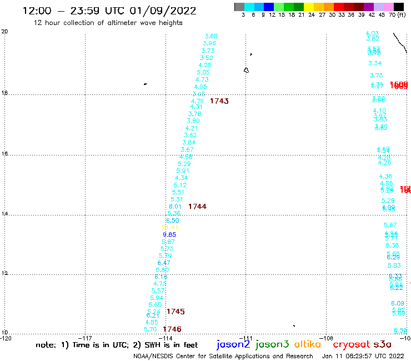Click the 6.01 reading beside 1744

point(175,207)
